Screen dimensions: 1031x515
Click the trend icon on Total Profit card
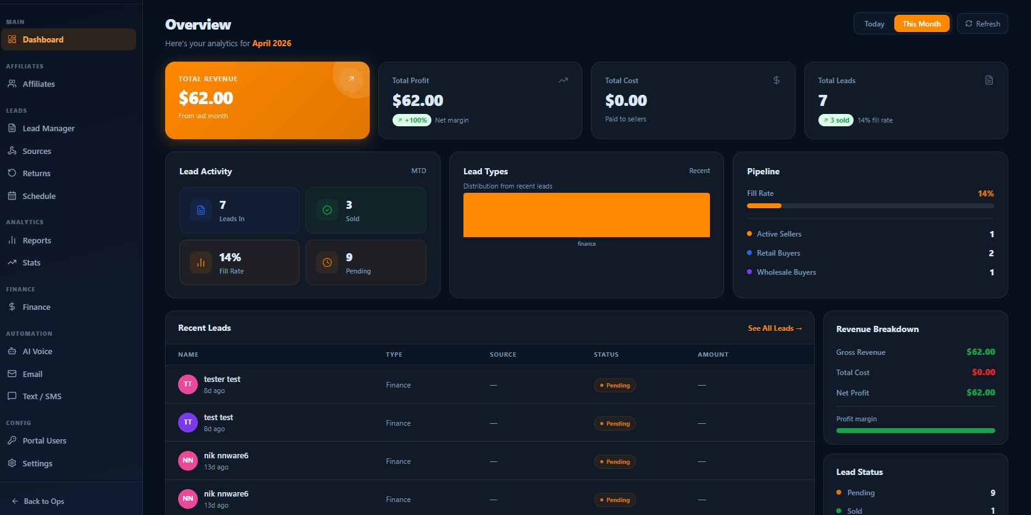coord(563,80)
